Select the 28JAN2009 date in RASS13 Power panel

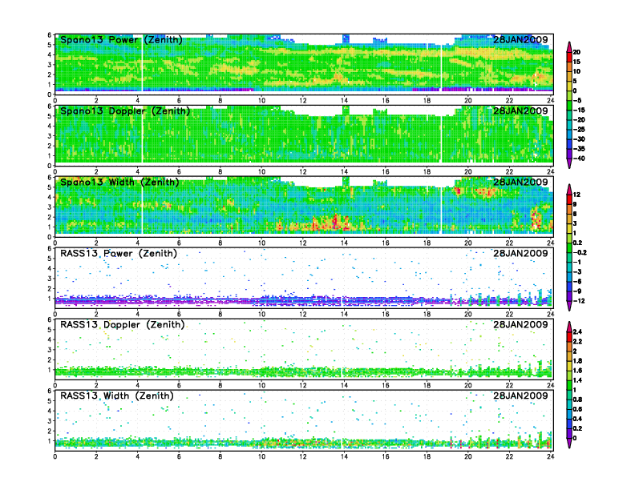tap(520, 254)
